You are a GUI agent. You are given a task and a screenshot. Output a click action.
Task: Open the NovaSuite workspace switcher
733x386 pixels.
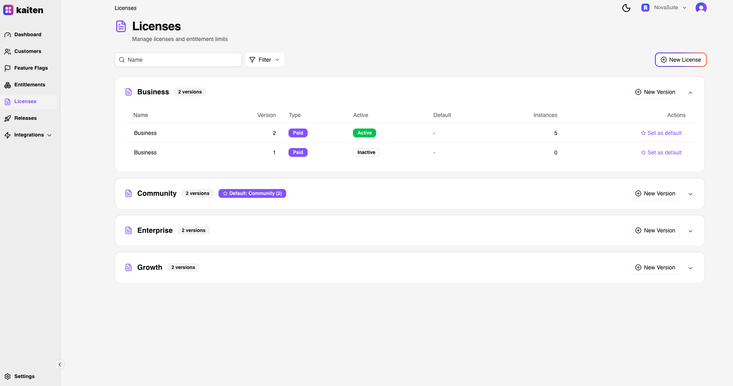(664, 8)
